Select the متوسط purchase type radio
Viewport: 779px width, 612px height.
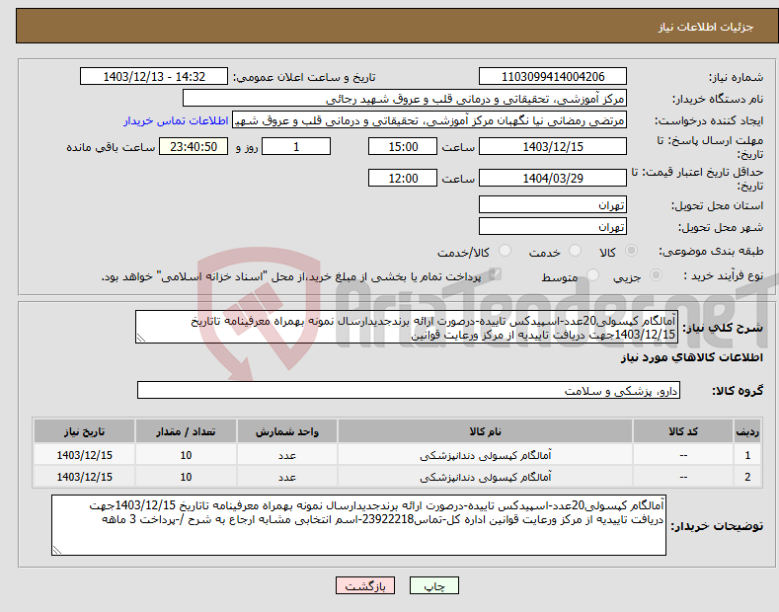[592, 275]
